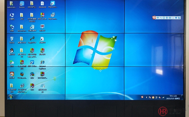The height and width of the screenshot is (117, 189).
Task: Click the muted volume speaker tray icon
Action: click(x=160, y=97)
